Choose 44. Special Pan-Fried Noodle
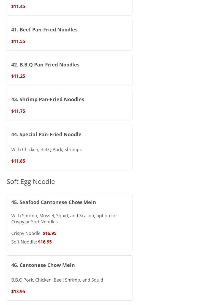212x305 pixels. (x=46, y=134)
